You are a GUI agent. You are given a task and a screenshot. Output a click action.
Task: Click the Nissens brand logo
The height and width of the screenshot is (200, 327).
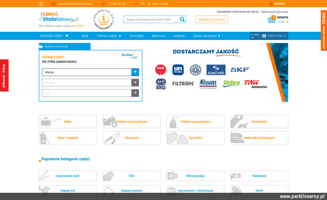[x=208, y=84]
